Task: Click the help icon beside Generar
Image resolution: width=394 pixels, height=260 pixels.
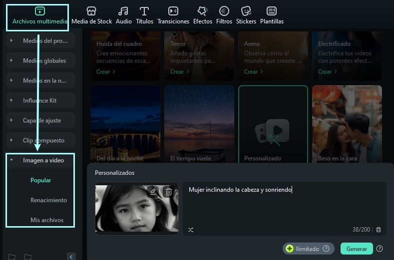Action: [x=380, y=249]
